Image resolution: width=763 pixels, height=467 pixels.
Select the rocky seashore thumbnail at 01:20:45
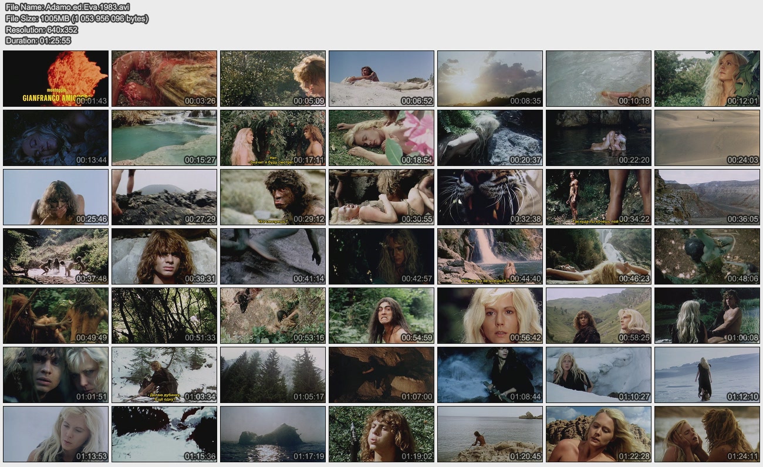(x=490, y=434)
